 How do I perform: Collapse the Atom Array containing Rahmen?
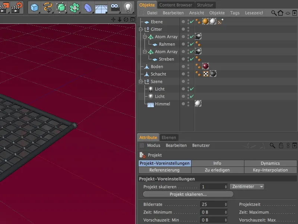[x=145, y=37]
